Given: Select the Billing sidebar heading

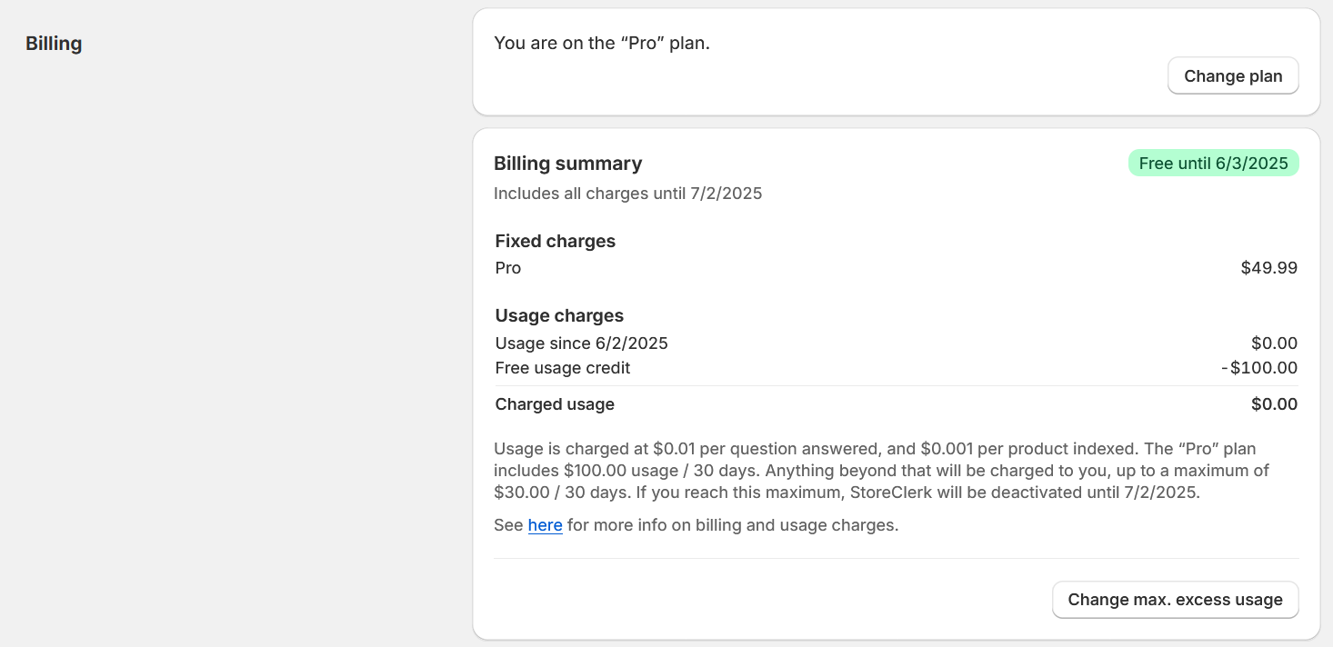Looking at the screenshot, I should [x=54, y=43].
